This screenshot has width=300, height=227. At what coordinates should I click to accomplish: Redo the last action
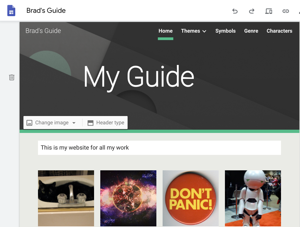[252, 11]
